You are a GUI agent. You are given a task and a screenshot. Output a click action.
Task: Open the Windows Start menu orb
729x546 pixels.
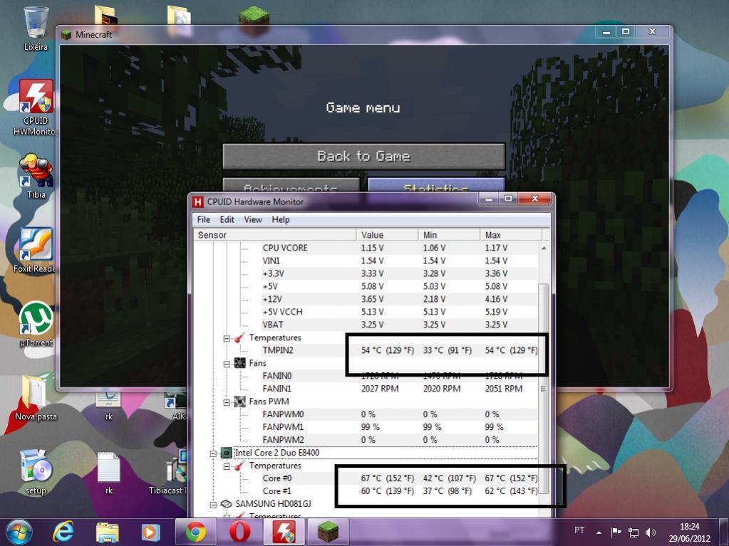tap(19, 532)
